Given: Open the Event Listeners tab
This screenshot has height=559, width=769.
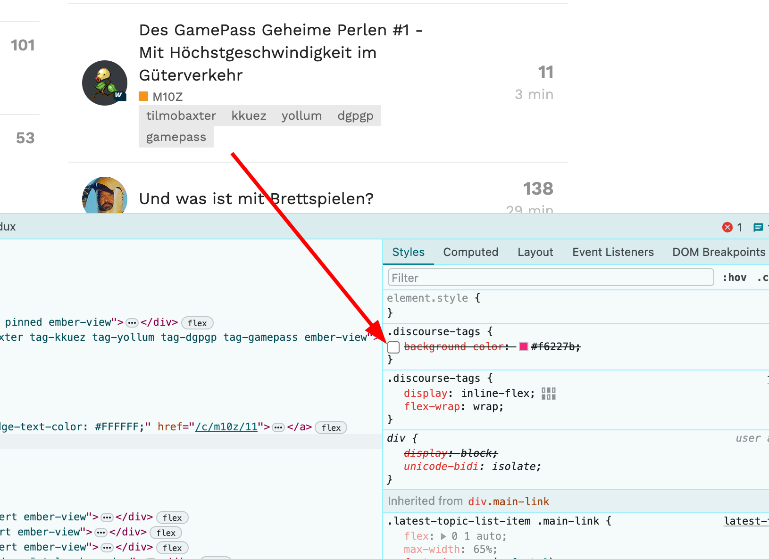Looking at the screenshot, I should (613, 252).
